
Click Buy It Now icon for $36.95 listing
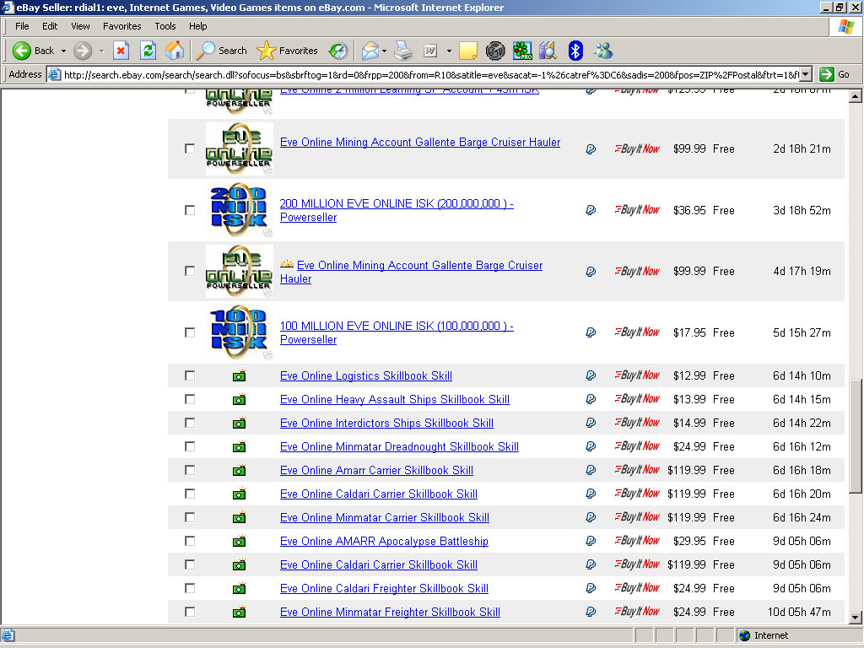click(637, 210)
